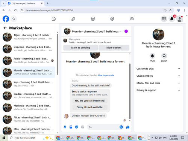Expand Customize chat section
The height and width of the screenshot is (141, 188).
coord(158,69)
